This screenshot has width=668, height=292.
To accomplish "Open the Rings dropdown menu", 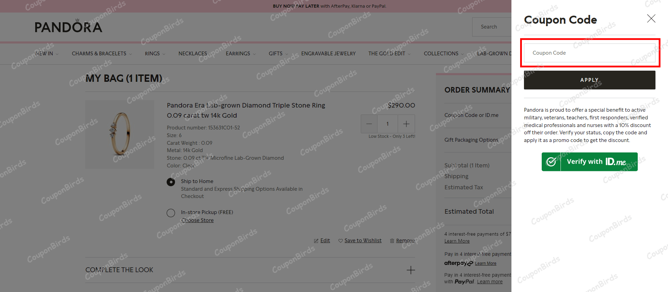I will tap(152, 54).
